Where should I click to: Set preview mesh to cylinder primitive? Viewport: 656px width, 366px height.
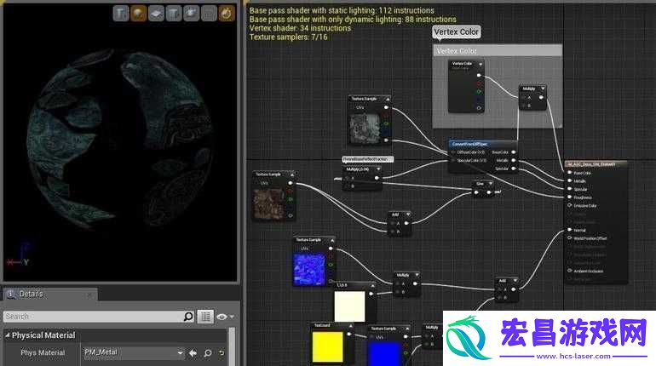click(x=120, y=14)
